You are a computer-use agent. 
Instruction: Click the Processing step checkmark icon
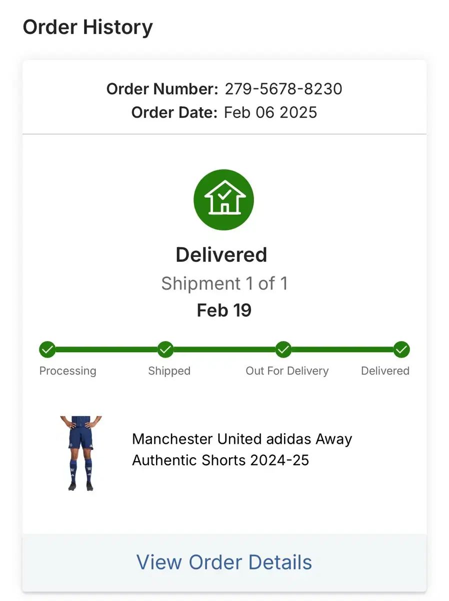coord(47,350)
